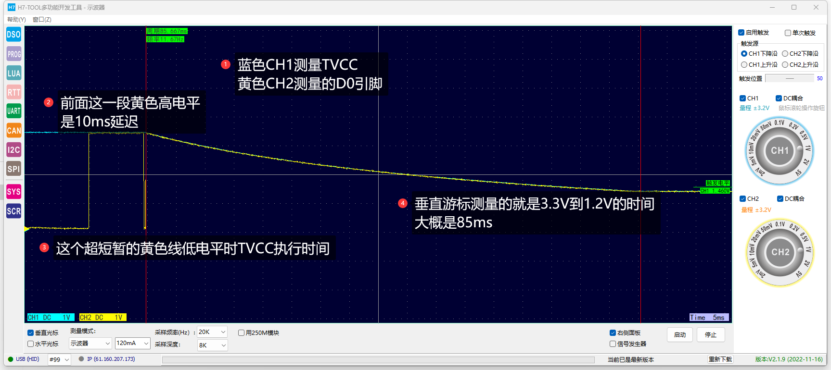Click the CH2 DC 1V channel label

click(102, 317)
